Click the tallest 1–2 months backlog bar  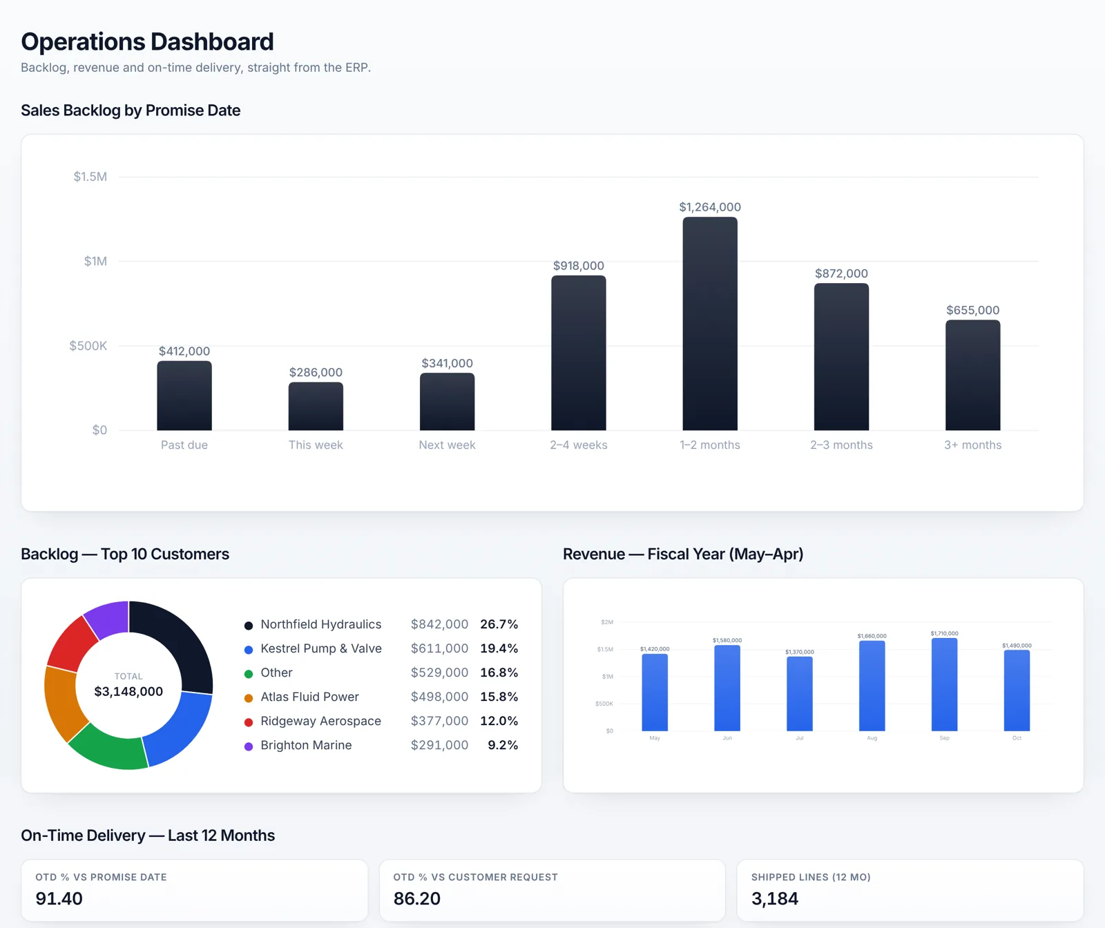coord(710,324)
